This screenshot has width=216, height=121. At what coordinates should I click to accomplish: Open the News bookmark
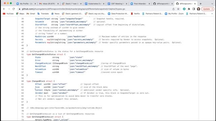(x=55, y=13)
